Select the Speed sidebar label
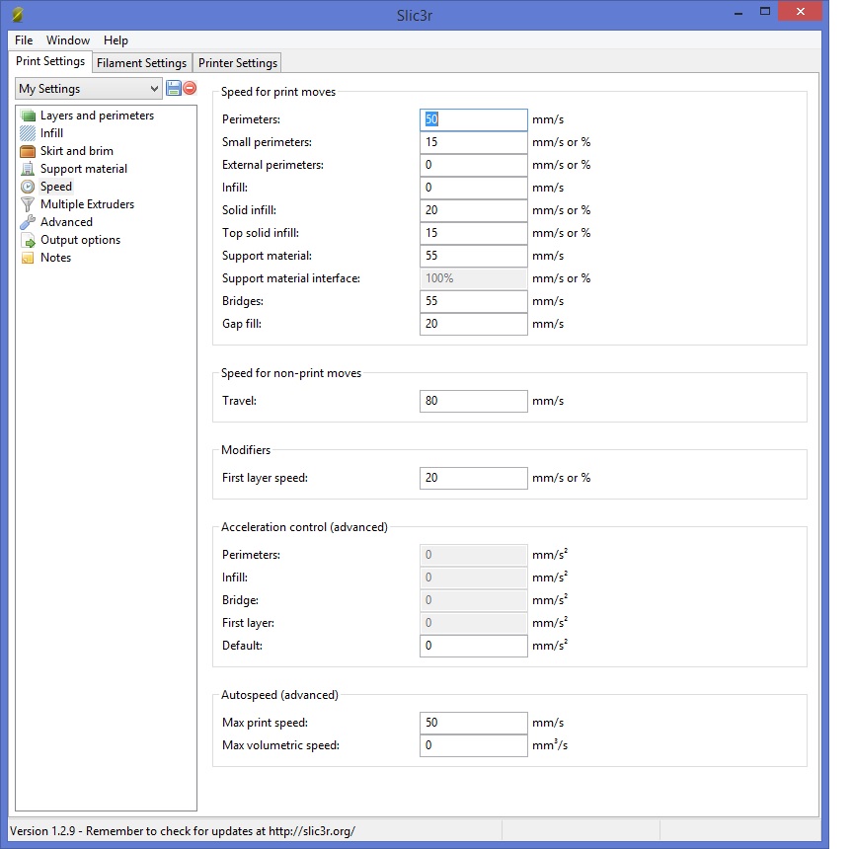 (x=56, y=187)
